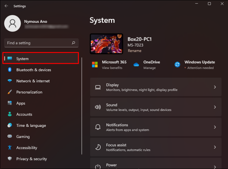Click the sidebar vertical scrollbar

[82, 106]
